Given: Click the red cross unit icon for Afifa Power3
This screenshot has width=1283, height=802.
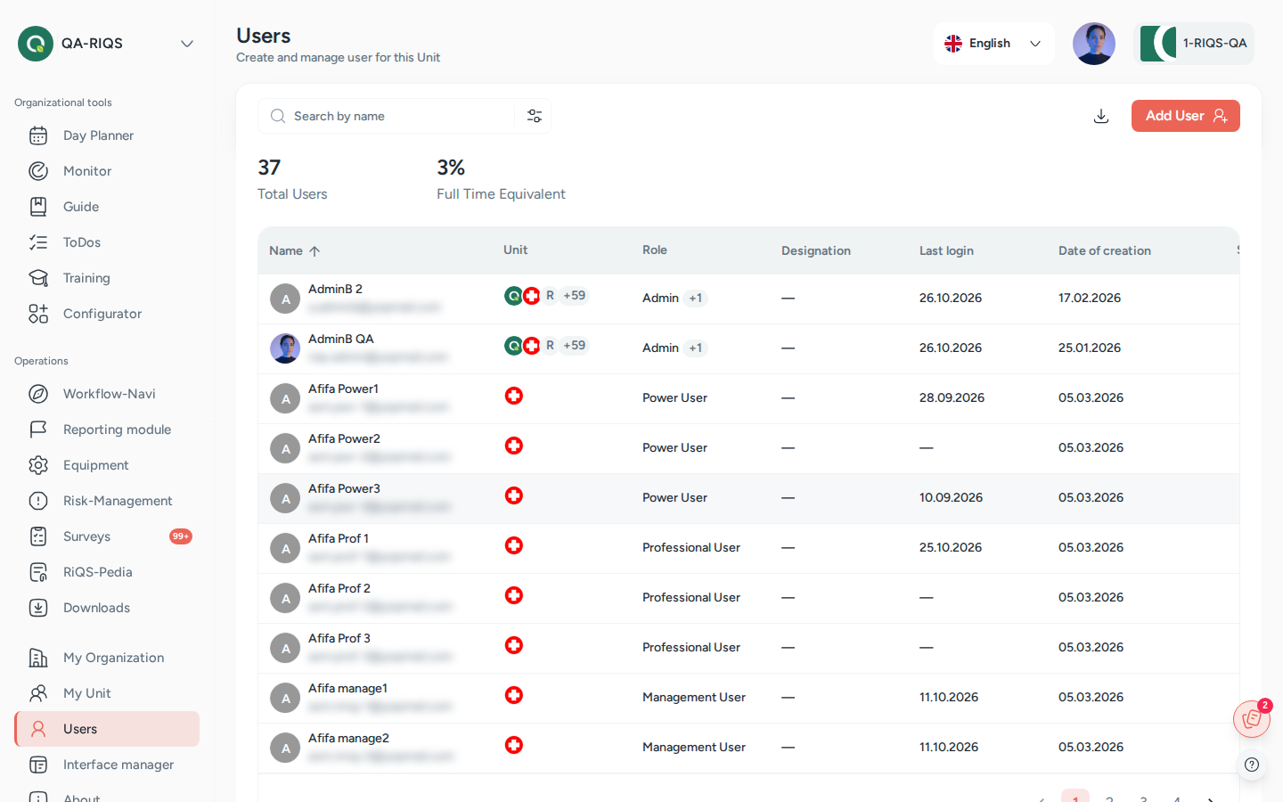Looking at the screenshot, I should click(x=514, y=495).
